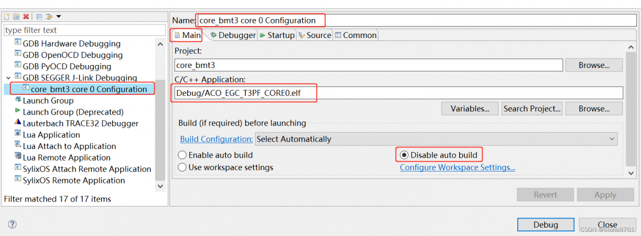
Task: Collapse GDB SEGGER J-Link Debugging node
Action: tap(8, 78)
